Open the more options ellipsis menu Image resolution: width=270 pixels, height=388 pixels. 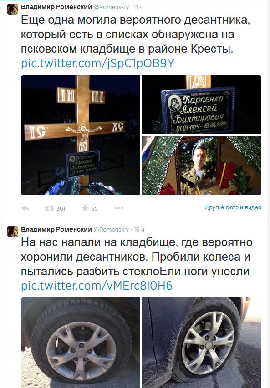pyautogui.click(x=119, y=208)
